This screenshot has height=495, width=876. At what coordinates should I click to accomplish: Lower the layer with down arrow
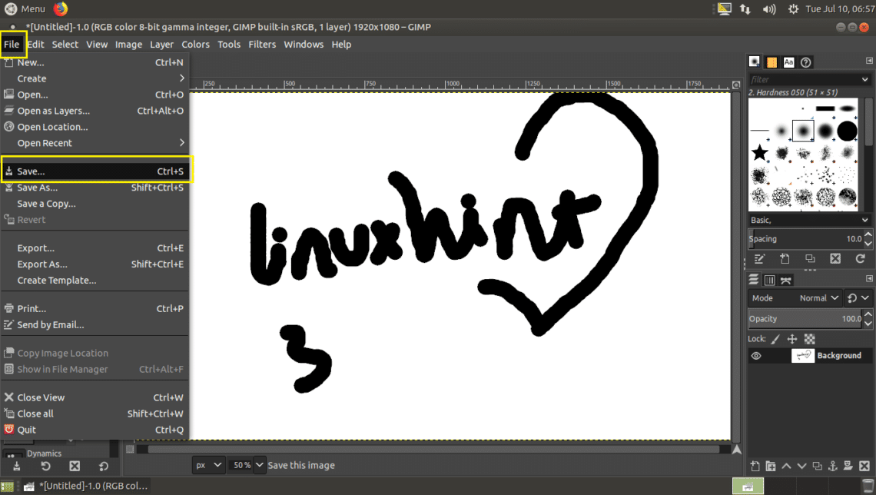[x=801, y=466]
